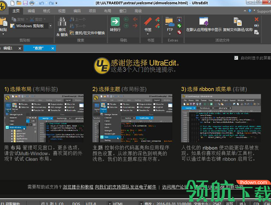Click the 选择布局 screenshot thumbnail

pos(44,118)
